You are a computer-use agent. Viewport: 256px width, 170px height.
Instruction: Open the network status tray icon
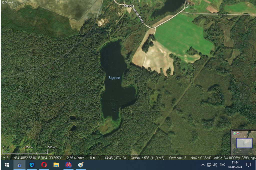click(x=209, y=165)
